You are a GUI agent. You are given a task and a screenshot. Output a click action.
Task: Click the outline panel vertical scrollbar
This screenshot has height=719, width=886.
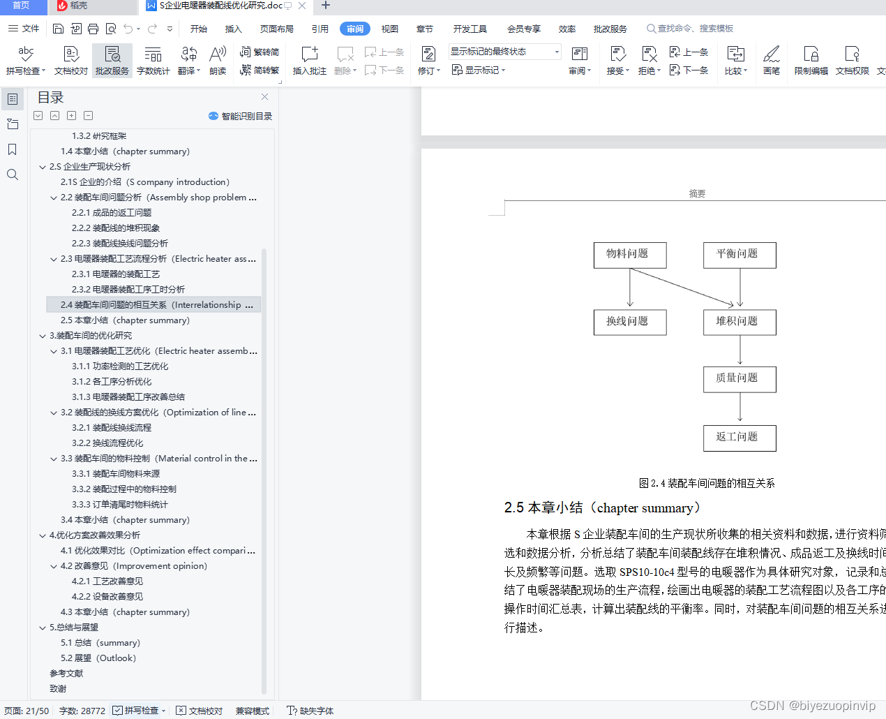[264, 472]
